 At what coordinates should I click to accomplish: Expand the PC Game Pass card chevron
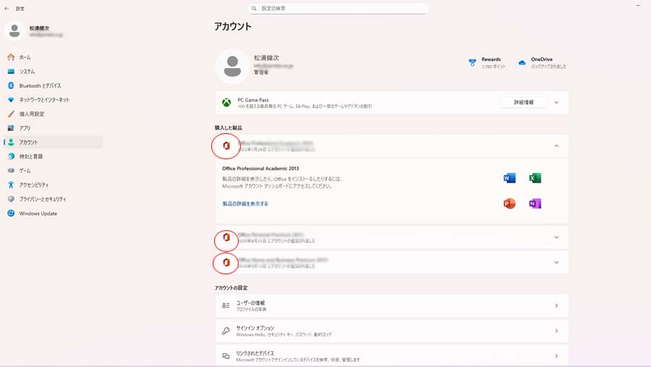[x=556, y=103]
